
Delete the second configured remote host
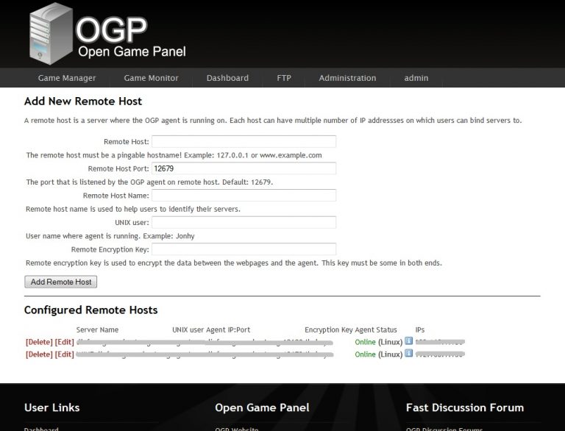(x=39, y=355)
